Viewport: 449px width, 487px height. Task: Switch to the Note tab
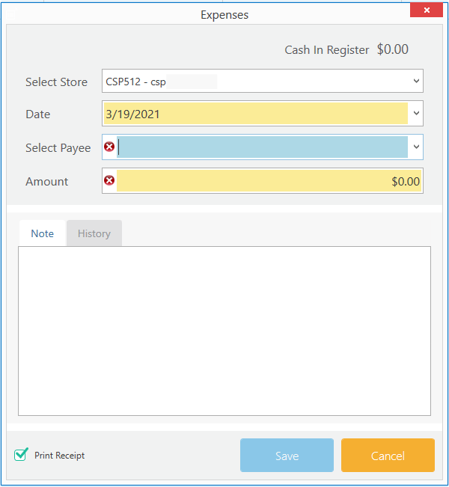(42, 233)
